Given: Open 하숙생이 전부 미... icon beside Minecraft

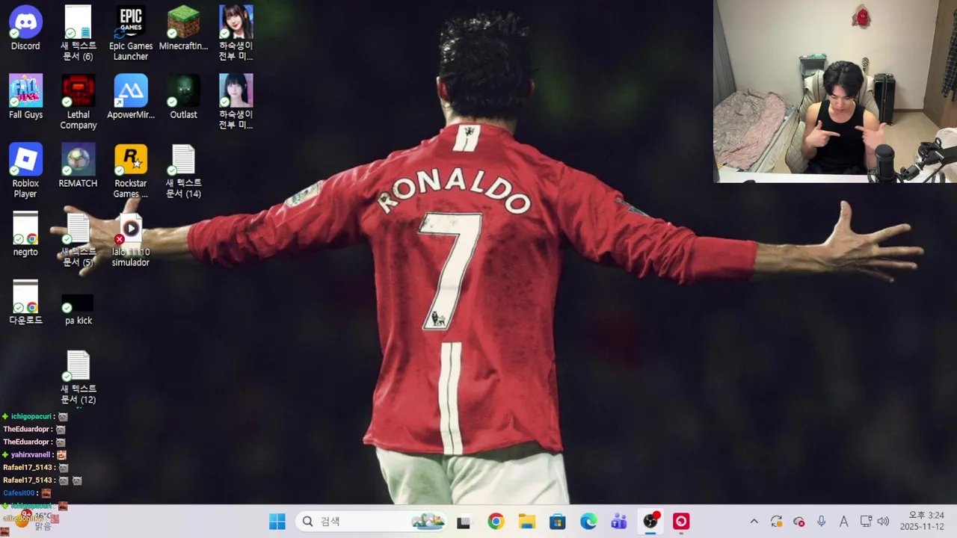Looking at the screenshot, I should pos(236,33).
